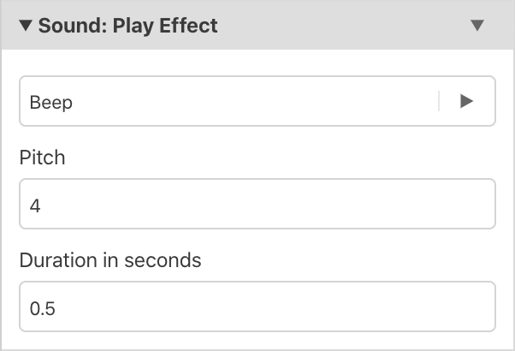The height and width of the screenshot is (351, 515).
Task: Click the word Beep in sound field
Action: coord(51,102)
